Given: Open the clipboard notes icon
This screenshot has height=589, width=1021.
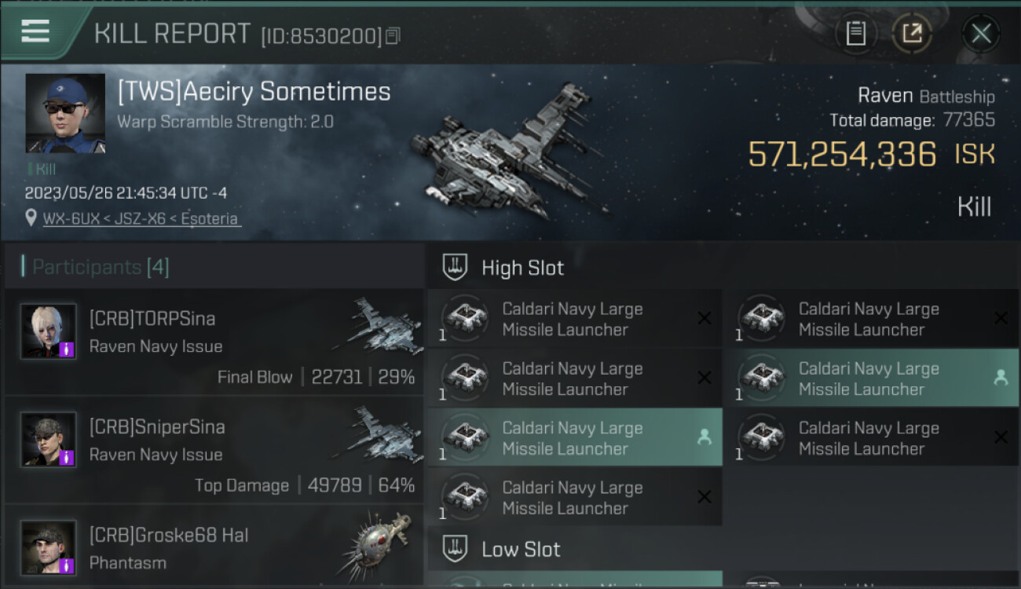Looking at the screenshot, I should (x=855, y=34).
